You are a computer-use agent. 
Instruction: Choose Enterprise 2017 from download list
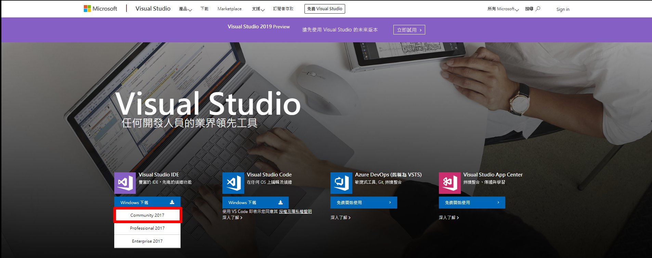[147, 241]
